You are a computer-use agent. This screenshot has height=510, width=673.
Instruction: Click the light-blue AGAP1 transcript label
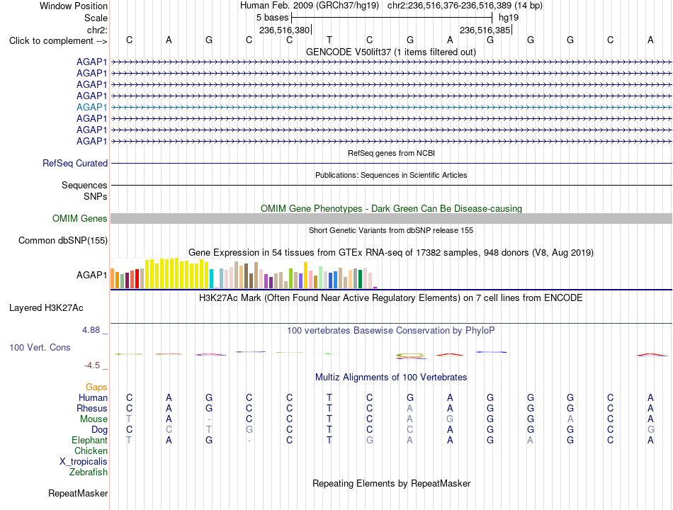point(91,107)
